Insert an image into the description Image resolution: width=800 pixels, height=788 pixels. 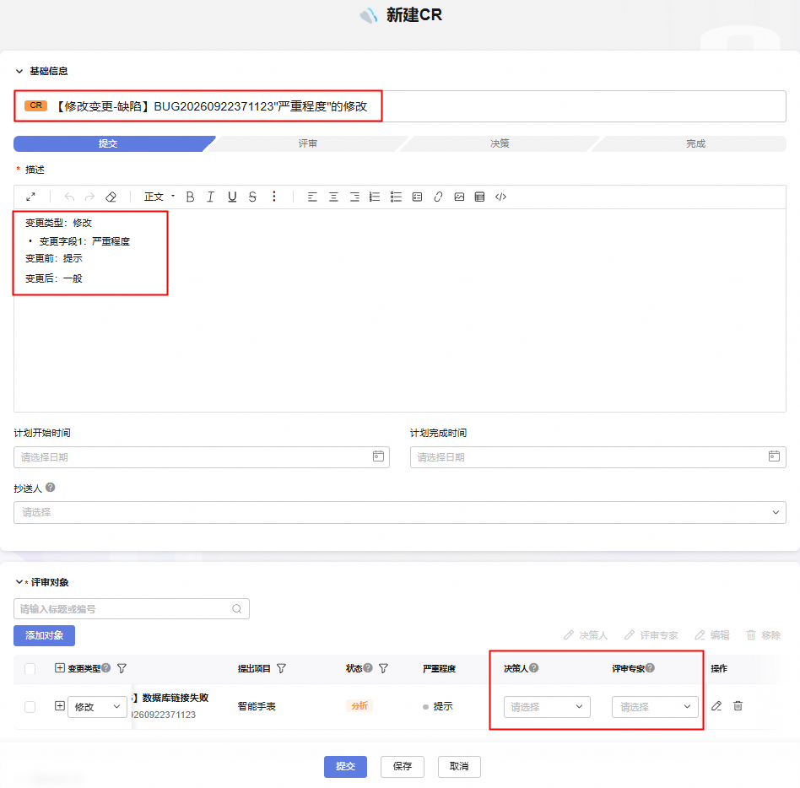[459, 197]
